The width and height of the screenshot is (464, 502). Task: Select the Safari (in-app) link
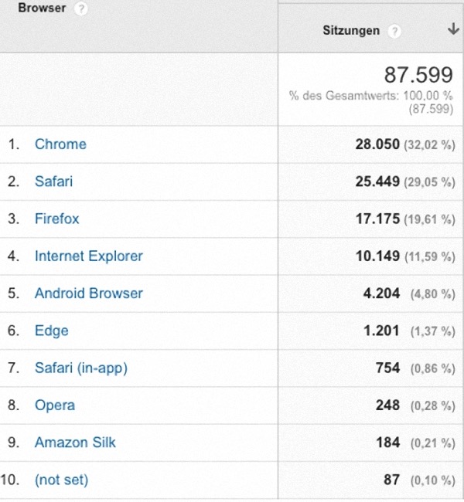(81, 368)
